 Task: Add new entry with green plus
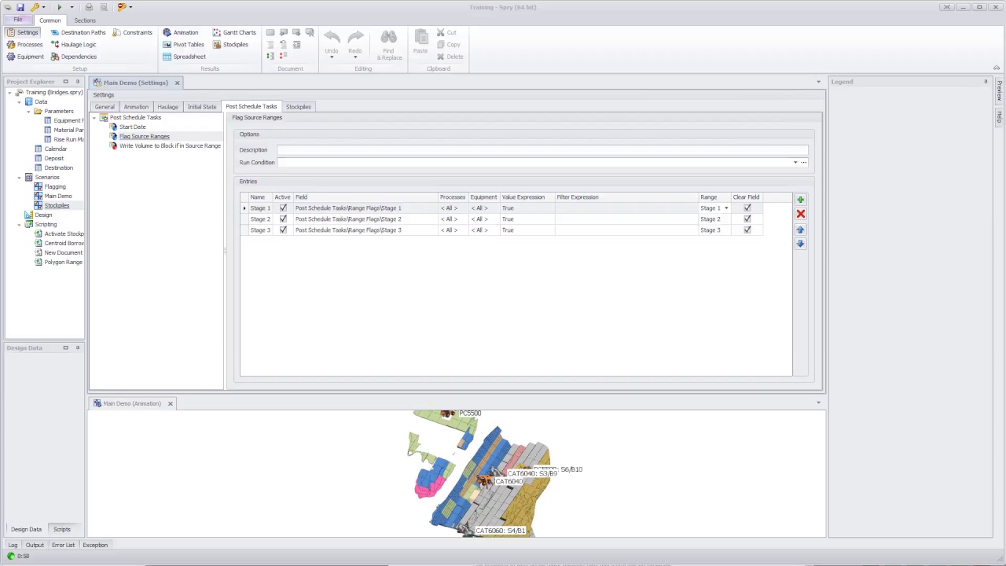(800, 200)
